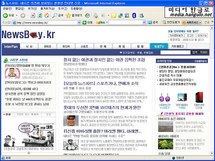Click the scrollbar up arrow
This screenshot has width=215, height=161.
(212, 28)
